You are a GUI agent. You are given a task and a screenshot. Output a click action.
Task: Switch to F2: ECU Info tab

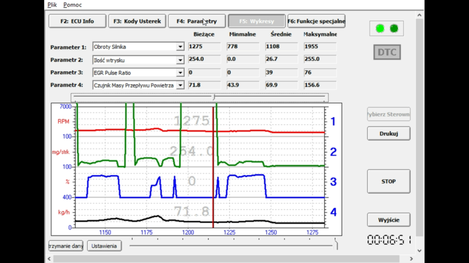pyautogui.click(x=77, y=21)
